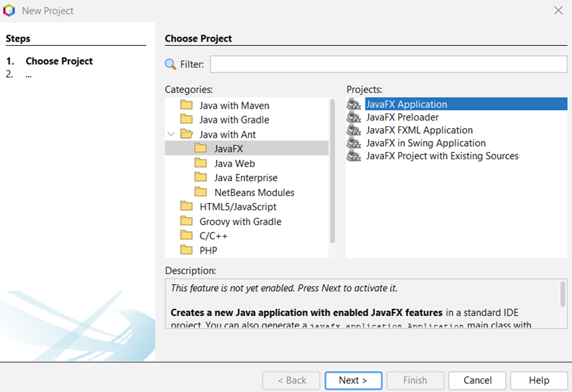572x392 pixels.
Task: Click the magnifier icon beside Filter
Action: [170, 64]
